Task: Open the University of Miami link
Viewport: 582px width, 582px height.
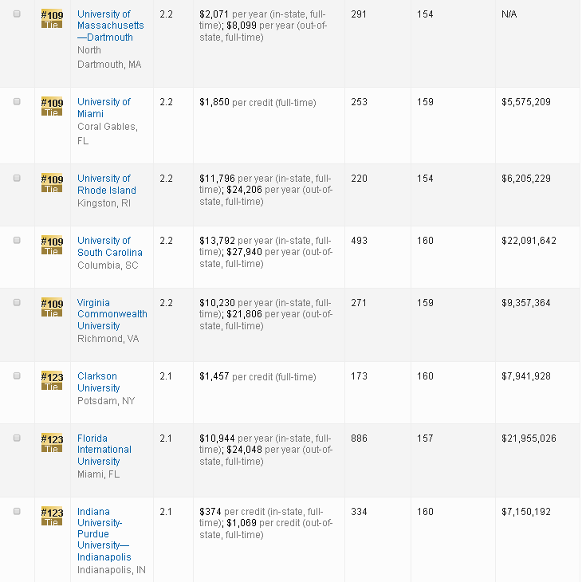Action: pos(104,108)
